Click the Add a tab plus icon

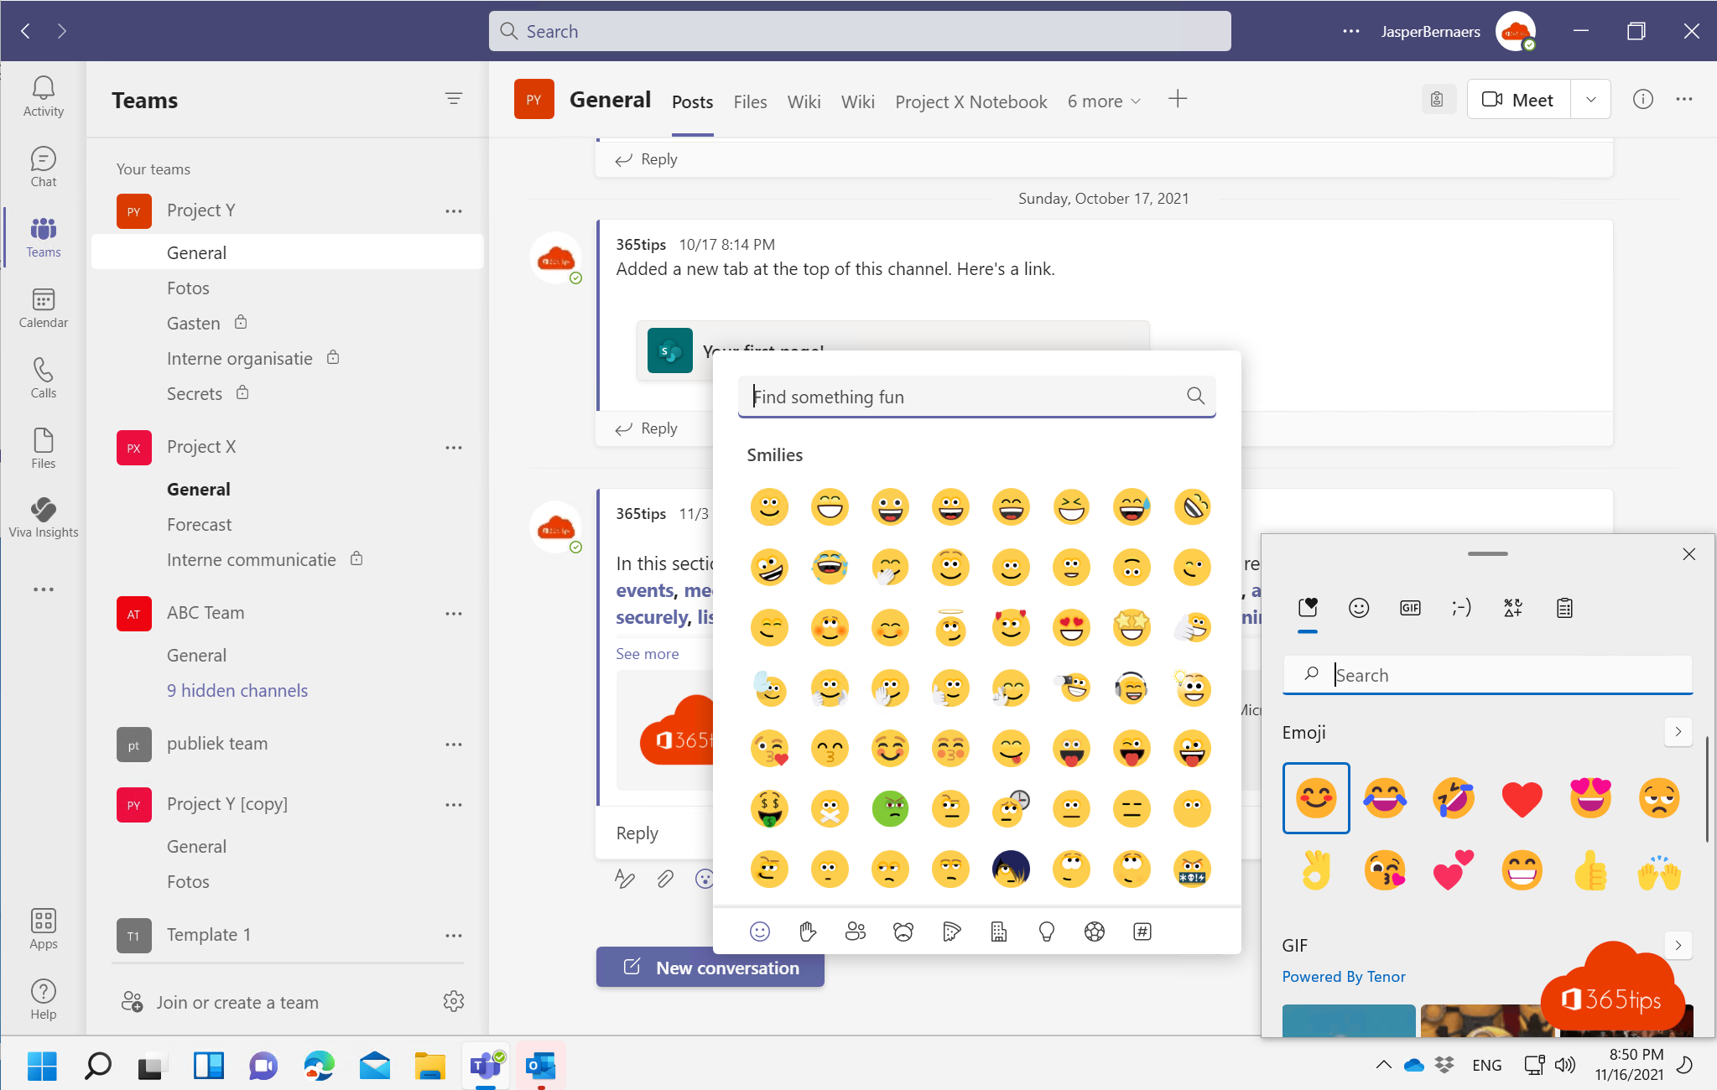pyautogui.click(x=1177, y=99)
